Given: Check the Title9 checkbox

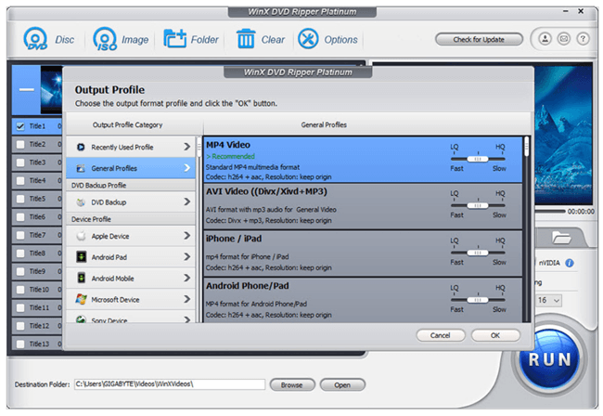Looking at the screenshot, I should [20, 271].
